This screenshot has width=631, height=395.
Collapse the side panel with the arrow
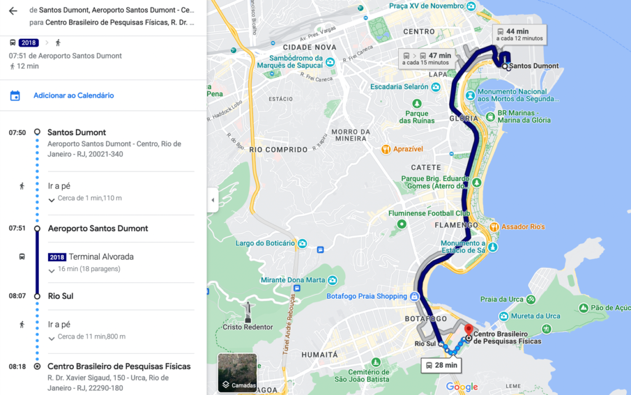(213, 200)
